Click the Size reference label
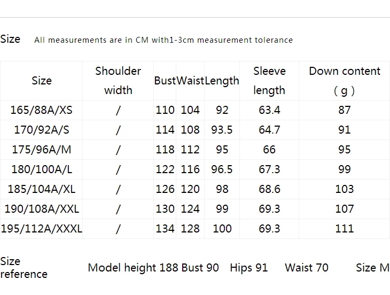The width and height of the screenshot is (390, 295). tap(24, 268)
